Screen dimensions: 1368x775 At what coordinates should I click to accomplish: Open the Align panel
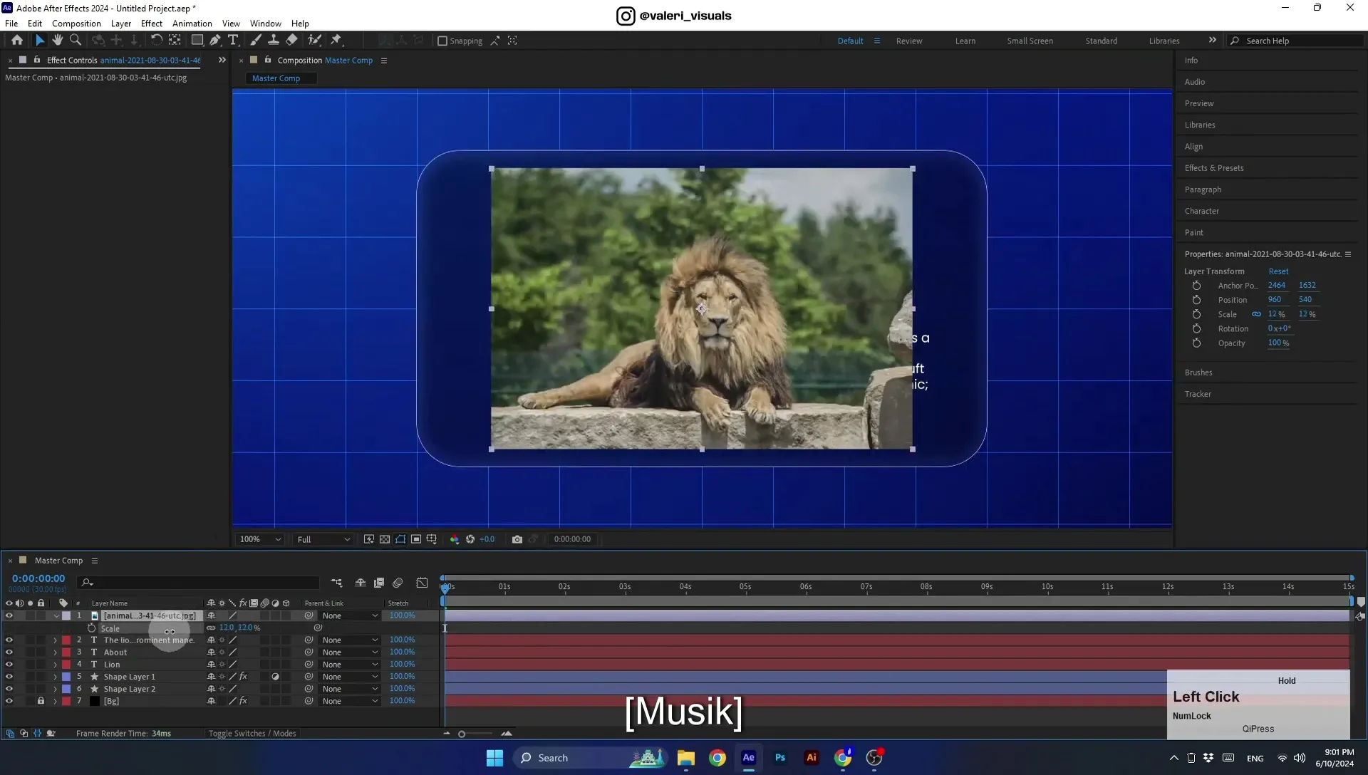tap(1193, 147)
